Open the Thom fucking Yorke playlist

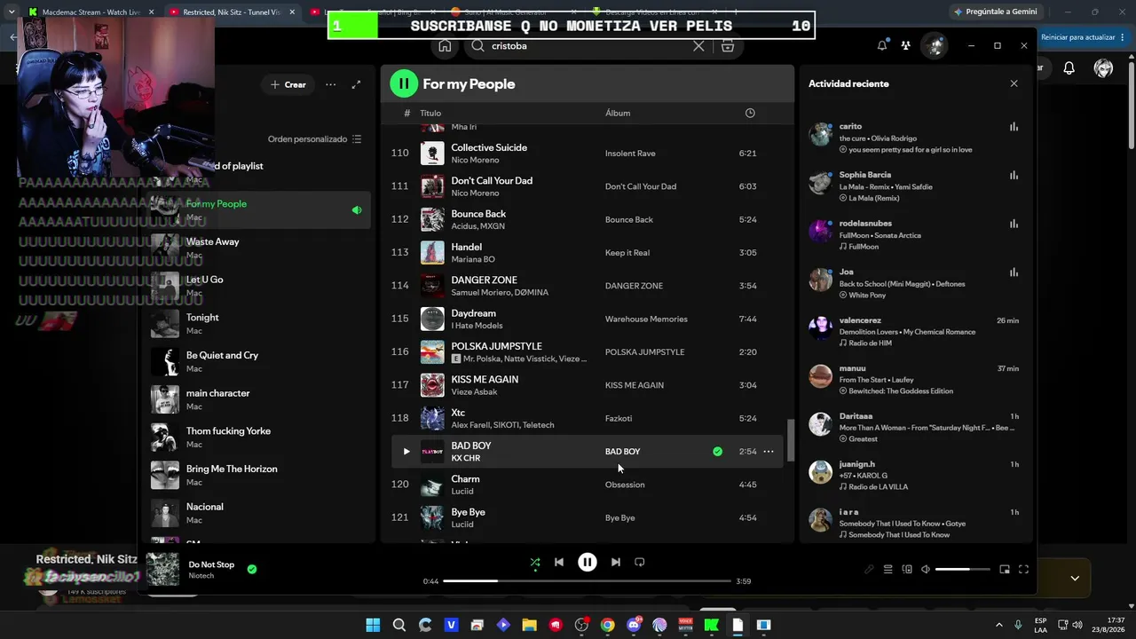click(258, 438)
